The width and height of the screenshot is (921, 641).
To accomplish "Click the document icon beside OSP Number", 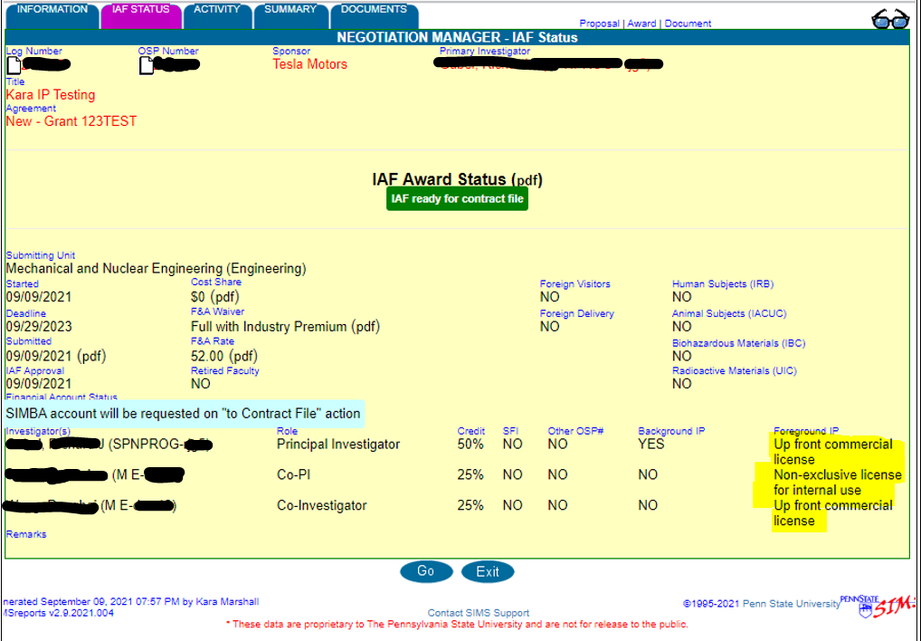I will pyautogui.click(x=147, y=63).
